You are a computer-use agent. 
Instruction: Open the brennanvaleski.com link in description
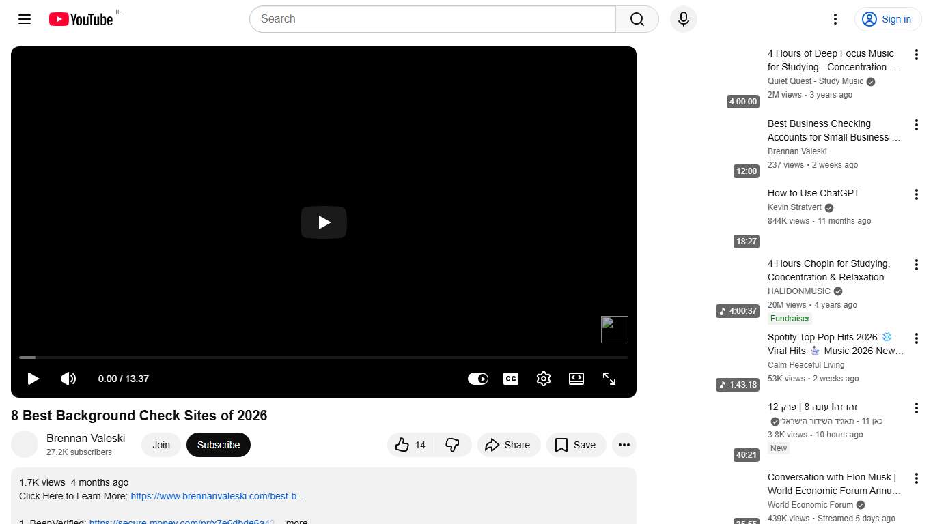coord(217,496)
